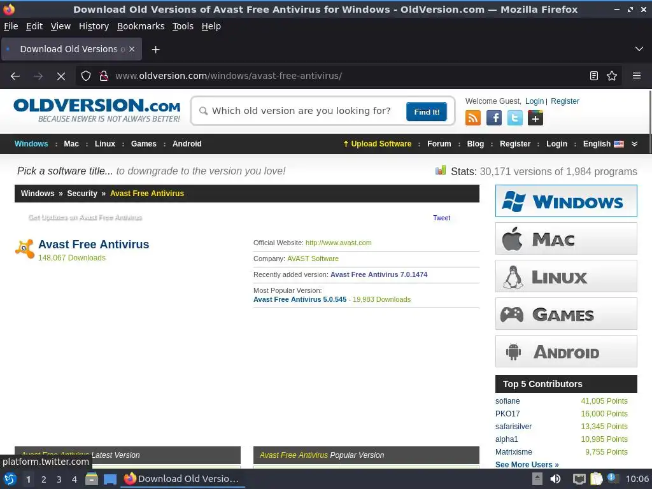The width and height of the screenshot is (652, 489).
Task: Click the AVAST Software company link
Action: coord(313,259)
